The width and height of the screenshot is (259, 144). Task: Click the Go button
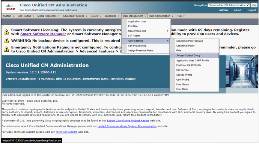tap(254, 5)
